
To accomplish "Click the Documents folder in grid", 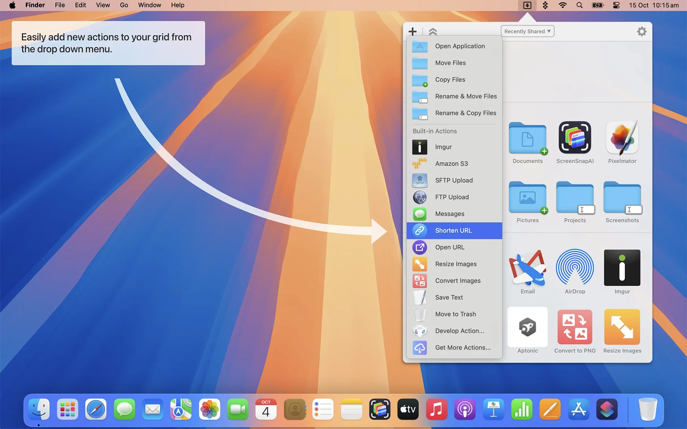I will pyautogui.click(x=527, y=139).
